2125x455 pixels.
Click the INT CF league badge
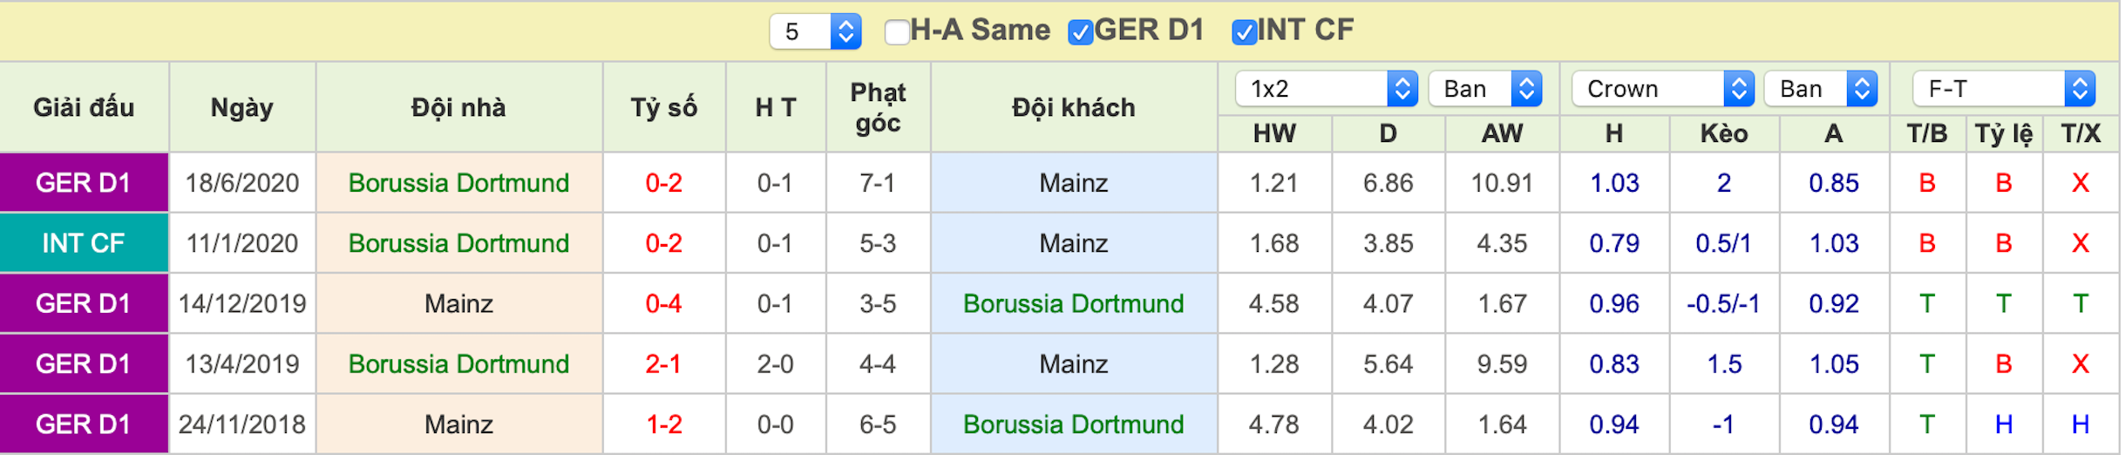point(84,243)
